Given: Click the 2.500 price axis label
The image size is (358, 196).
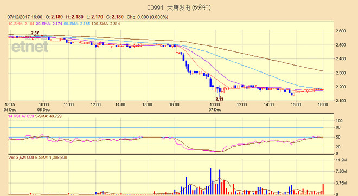Looking at the screenshot, I should point(341,45).
